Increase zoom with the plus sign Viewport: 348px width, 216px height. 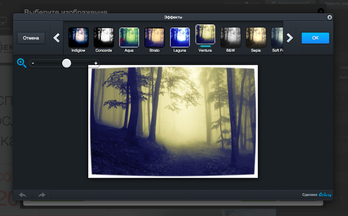[x=96, y=63]
